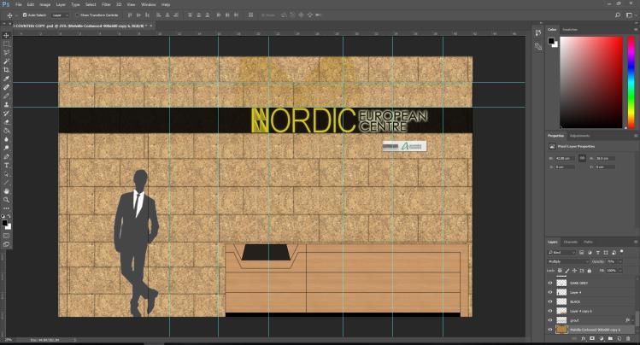Select the Pen tool

pyautogui.click(x=6, y=156)
